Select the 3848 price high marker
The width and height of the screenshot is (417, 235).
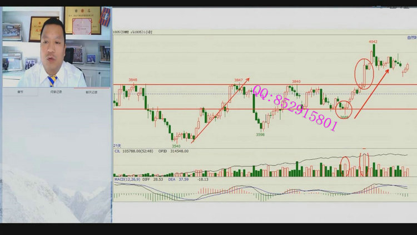coord(133,80)
